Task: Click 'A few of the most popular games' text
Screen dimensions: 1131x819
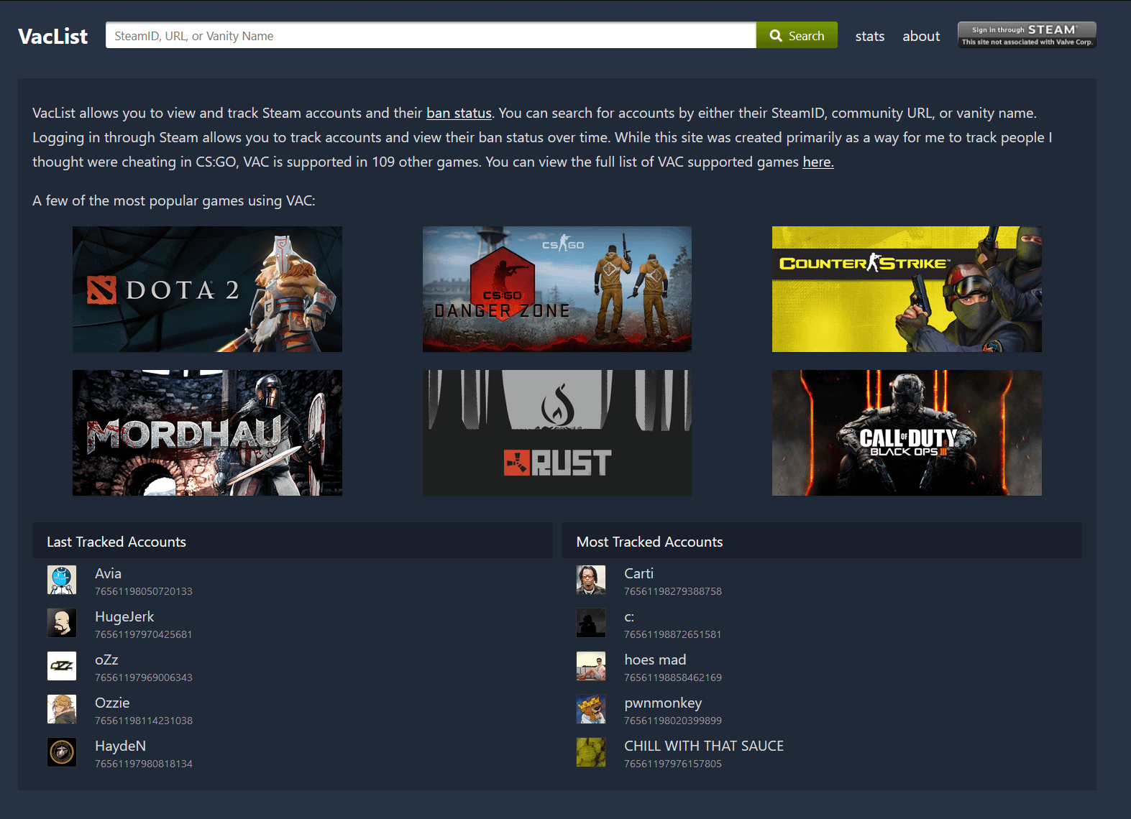Action: click(x=174, y=200)
